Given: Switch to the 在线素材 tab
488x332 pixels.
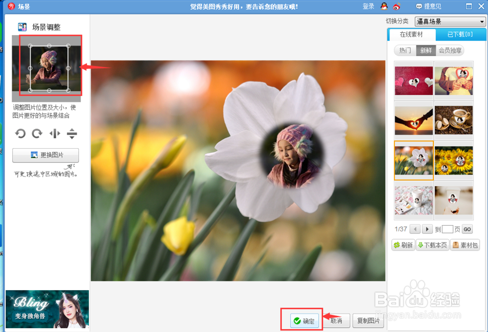Looking at the screenshot, I should coord(411,35).
